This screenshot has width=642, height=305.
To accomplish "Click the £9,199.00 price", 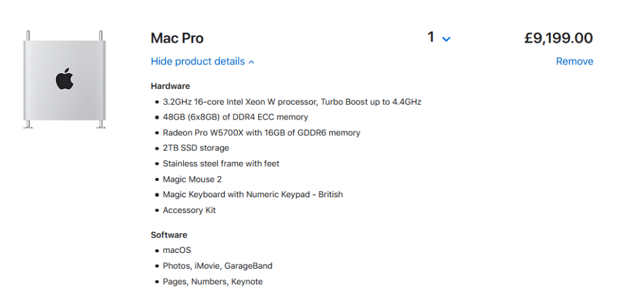I will coord(559,38).
